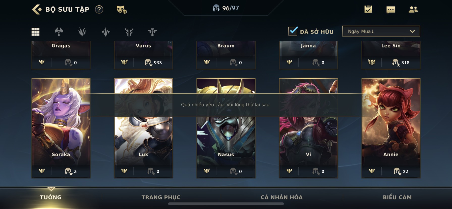452x209 pixels.
Task: Select the all champions grid filter
Action: (x=36, y=32)
